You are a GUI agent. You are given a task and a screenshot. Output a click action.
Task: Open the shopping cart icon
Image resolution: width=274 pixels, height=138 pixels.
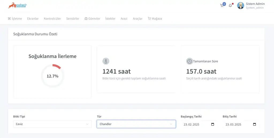(222, 6)
